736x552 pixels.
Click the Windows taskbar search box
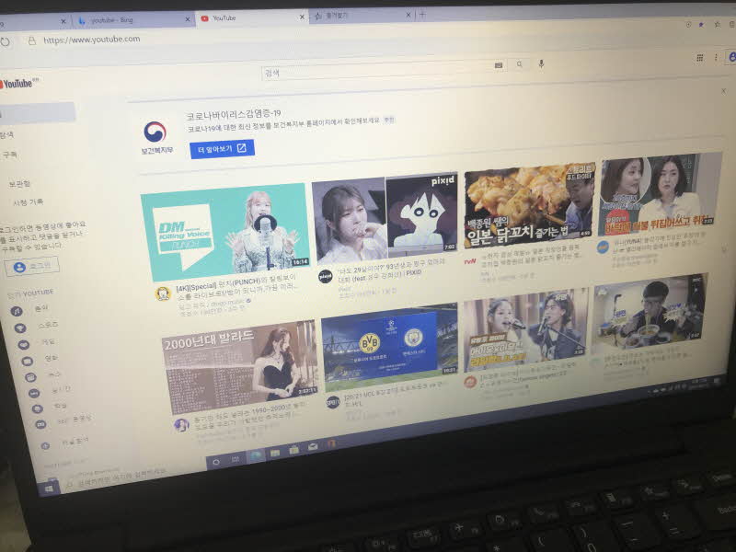tap(133, 477)
